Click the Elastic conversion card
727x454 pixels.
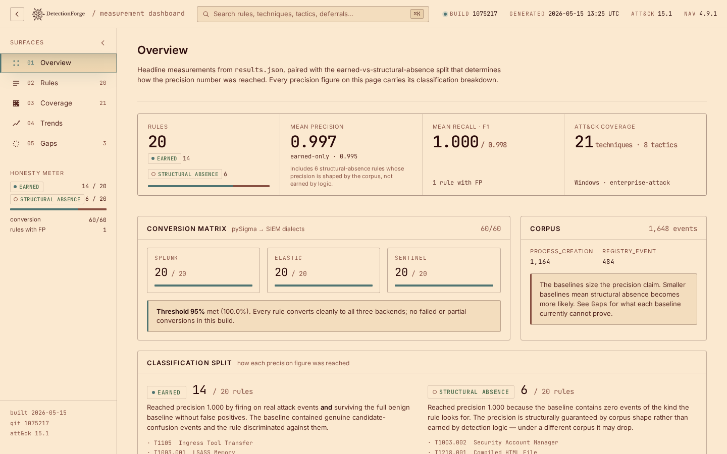coord(324,270)
